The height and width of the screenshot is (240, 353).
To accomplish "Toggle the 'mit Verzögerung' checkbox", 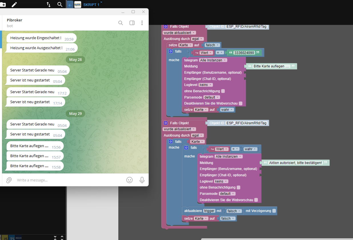I will (x=274, y=211).
